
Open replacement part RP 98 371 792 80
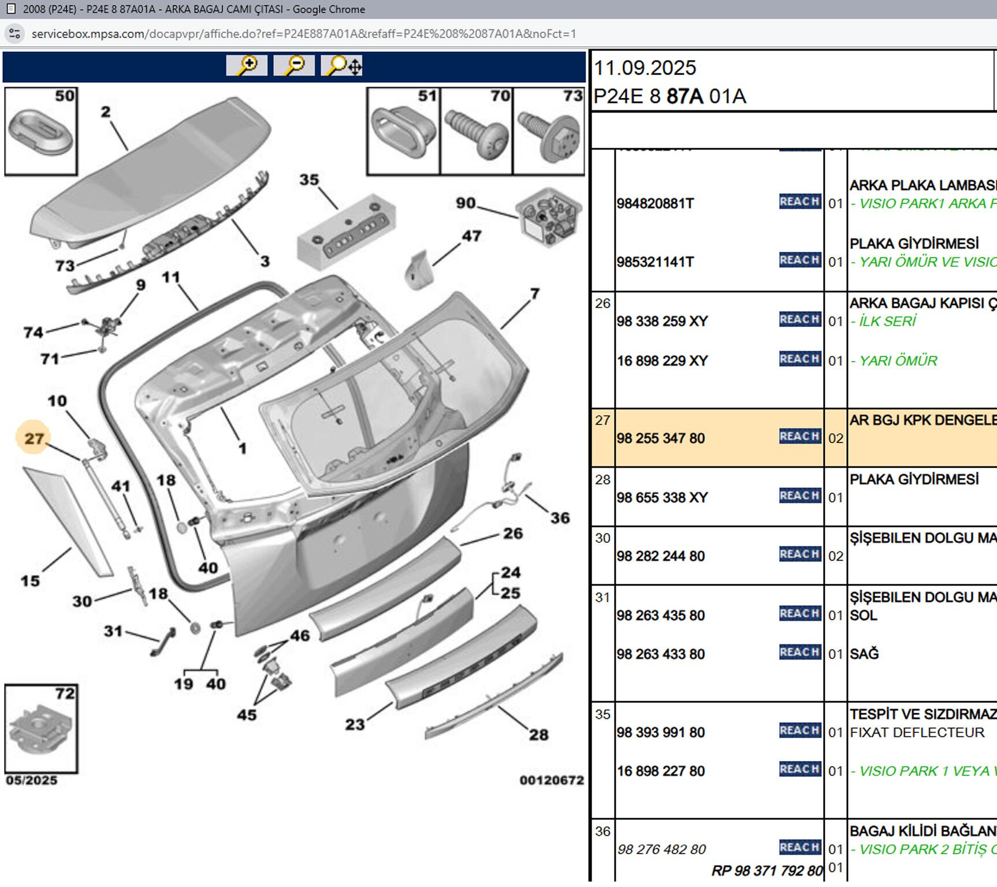[767, 870]
